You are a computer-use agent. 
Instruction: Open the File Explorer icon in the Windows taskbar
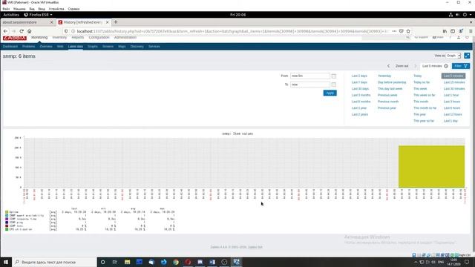click(127, 262)
